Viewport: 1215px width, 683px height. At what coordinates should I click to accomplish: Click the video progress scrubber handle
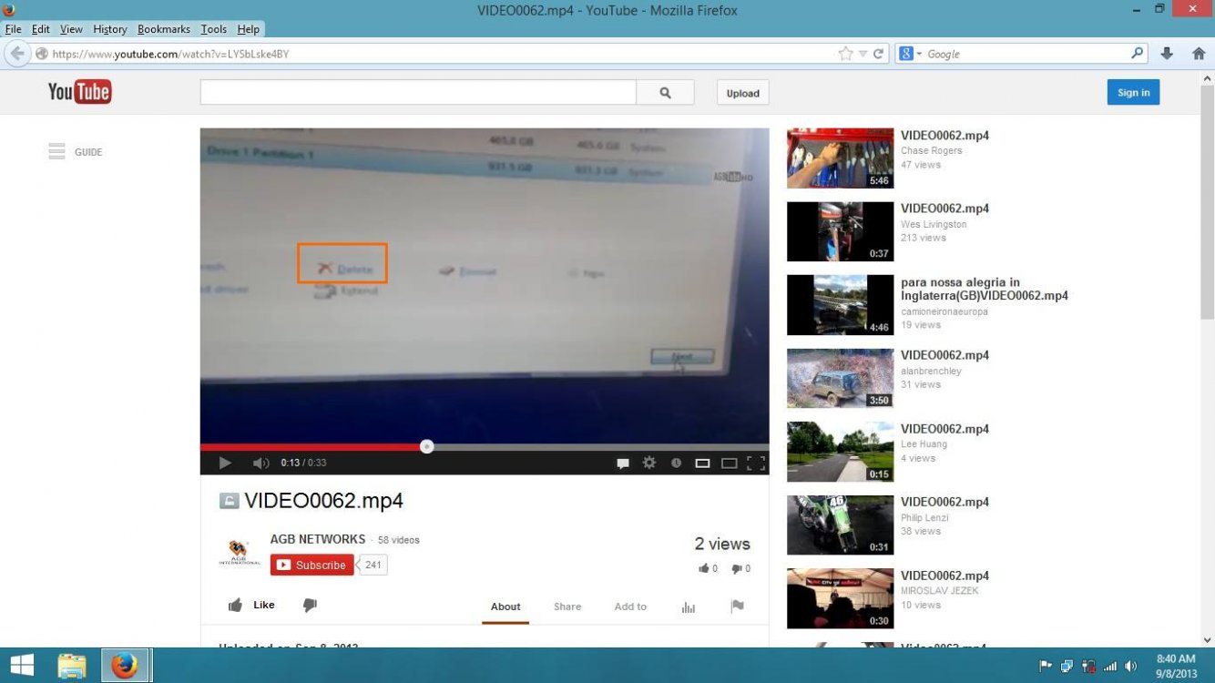point(426,446)
